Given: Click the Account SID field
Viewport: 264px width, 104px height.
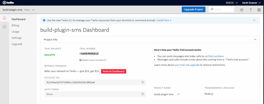Looking at the screenshot, I should [95, 82].
